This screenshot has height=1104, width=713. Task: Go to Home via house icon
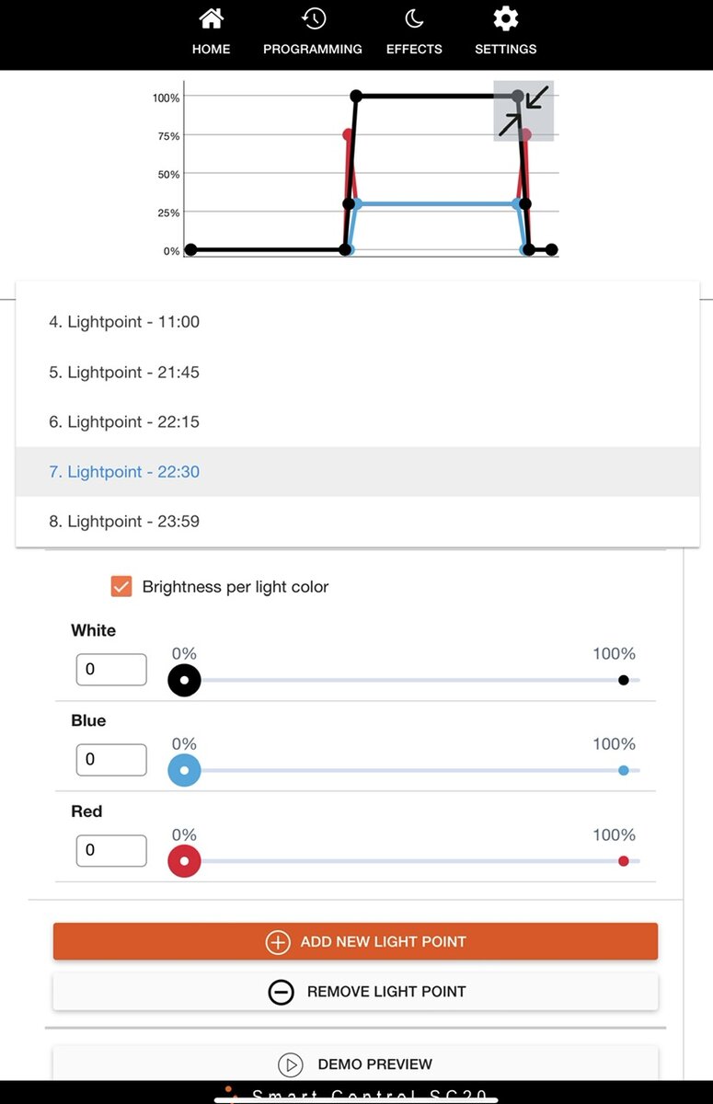(211, 19)
